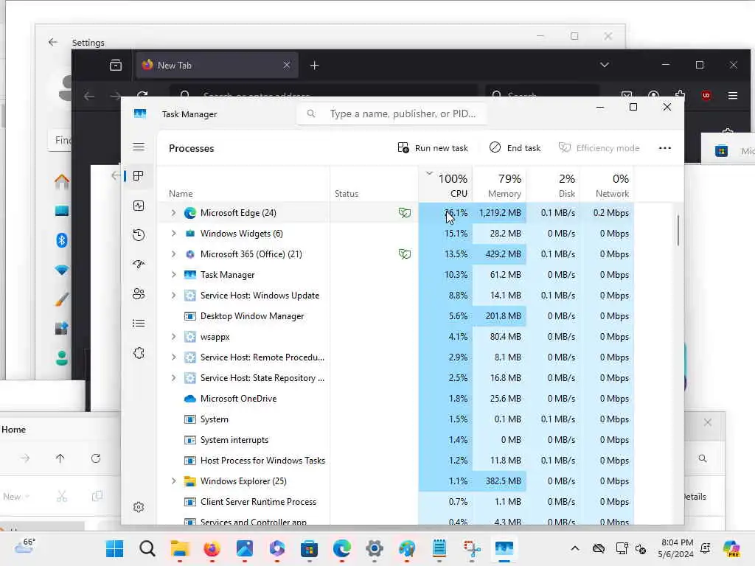The image size is (755, 566).
Task: Click the back arrow in Settings window
Action: coord(53,42)
